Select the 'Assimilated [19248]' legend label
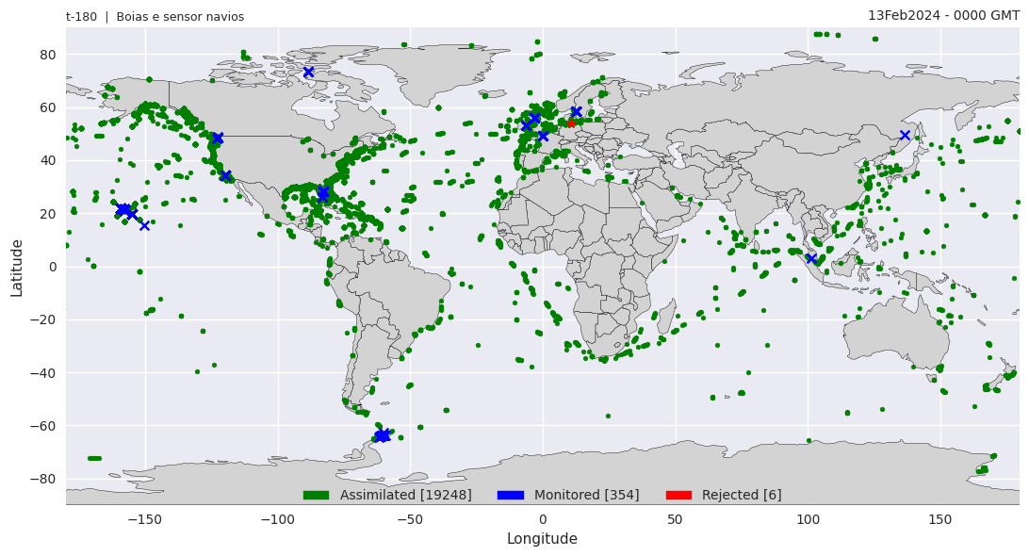This screenshot has height=556, width=1029. tap(405, 495)
